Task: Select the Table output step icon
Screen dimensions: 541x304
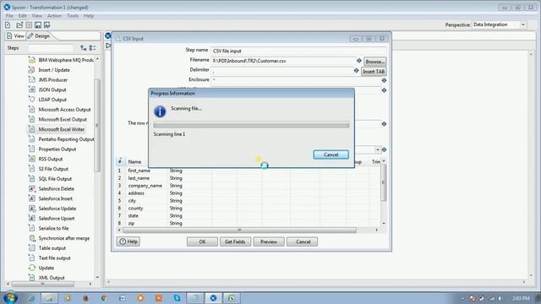Action: click(32, 248)
